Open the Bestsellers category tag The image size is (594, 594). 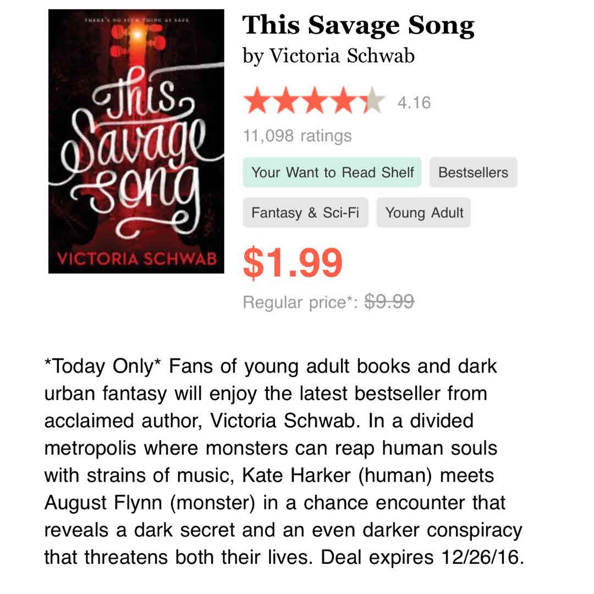coord(473,172)
